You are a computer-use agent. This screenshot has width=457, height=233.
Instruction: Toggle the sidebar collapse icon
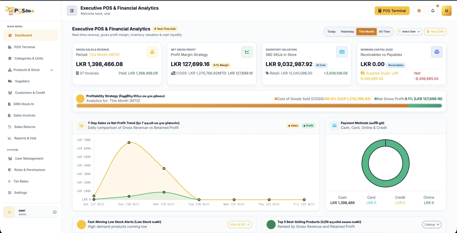72,11
